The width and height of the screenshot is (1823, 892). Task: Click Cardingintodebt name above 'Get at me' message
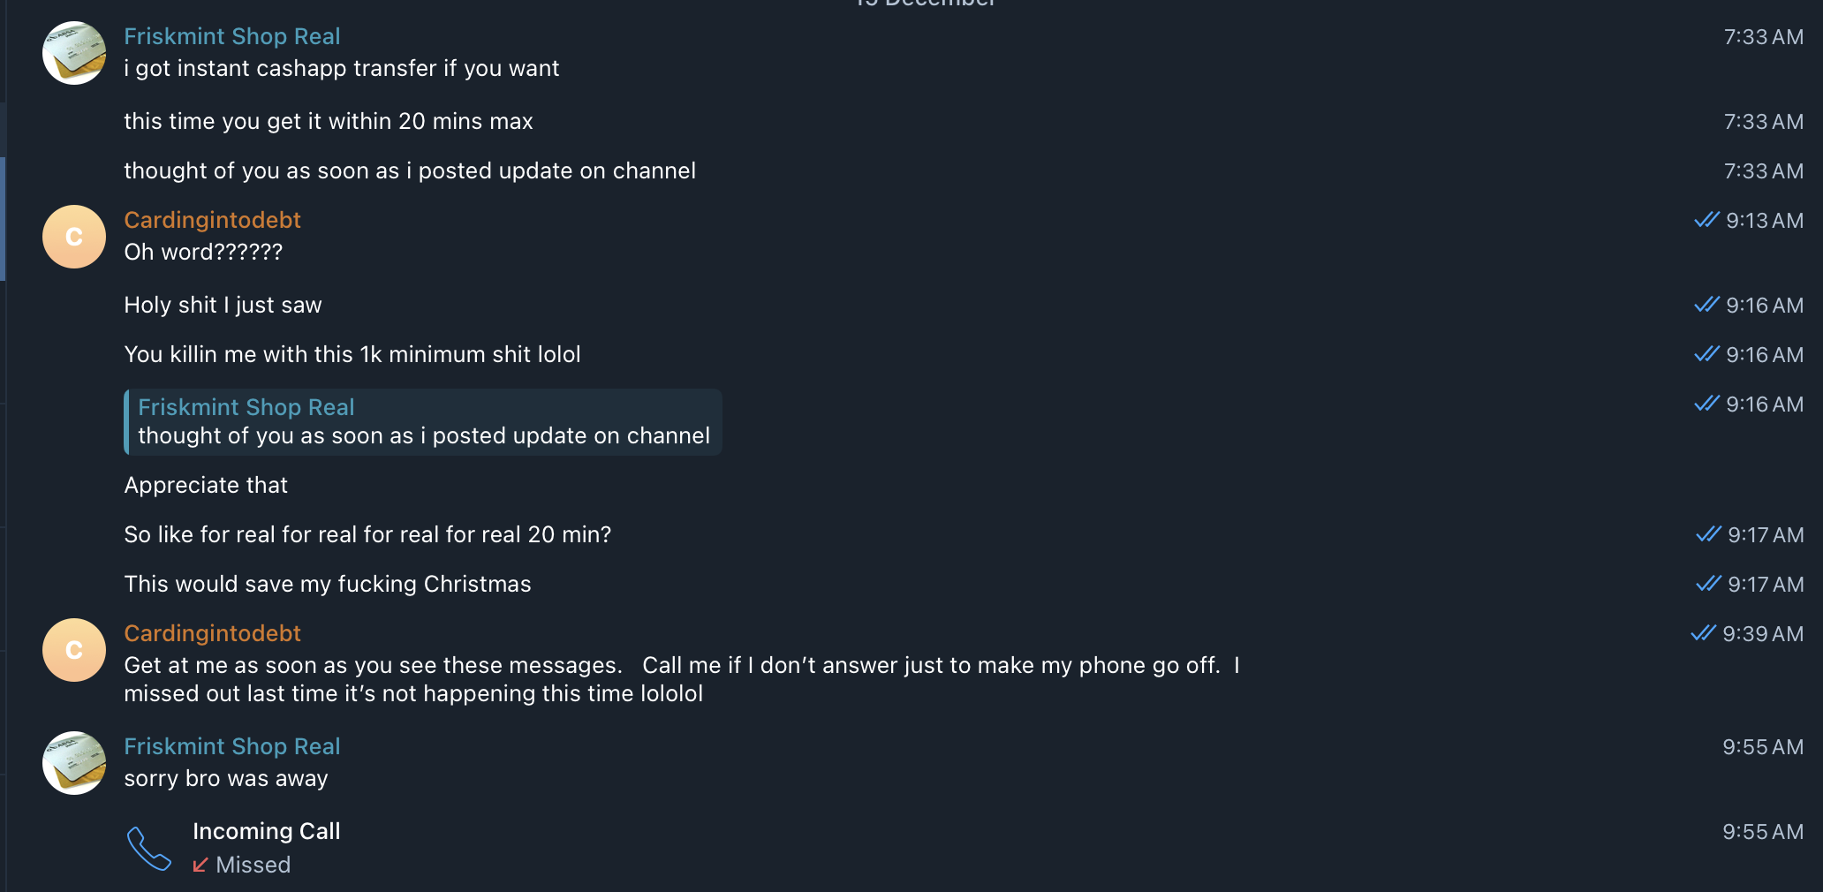[x=212, y=633]
